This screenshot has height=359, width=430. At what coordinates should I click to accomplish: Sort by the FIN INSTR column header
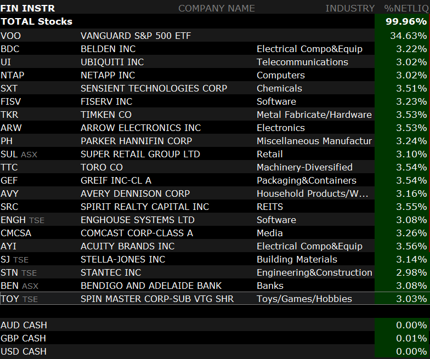(x=27, y=8)
